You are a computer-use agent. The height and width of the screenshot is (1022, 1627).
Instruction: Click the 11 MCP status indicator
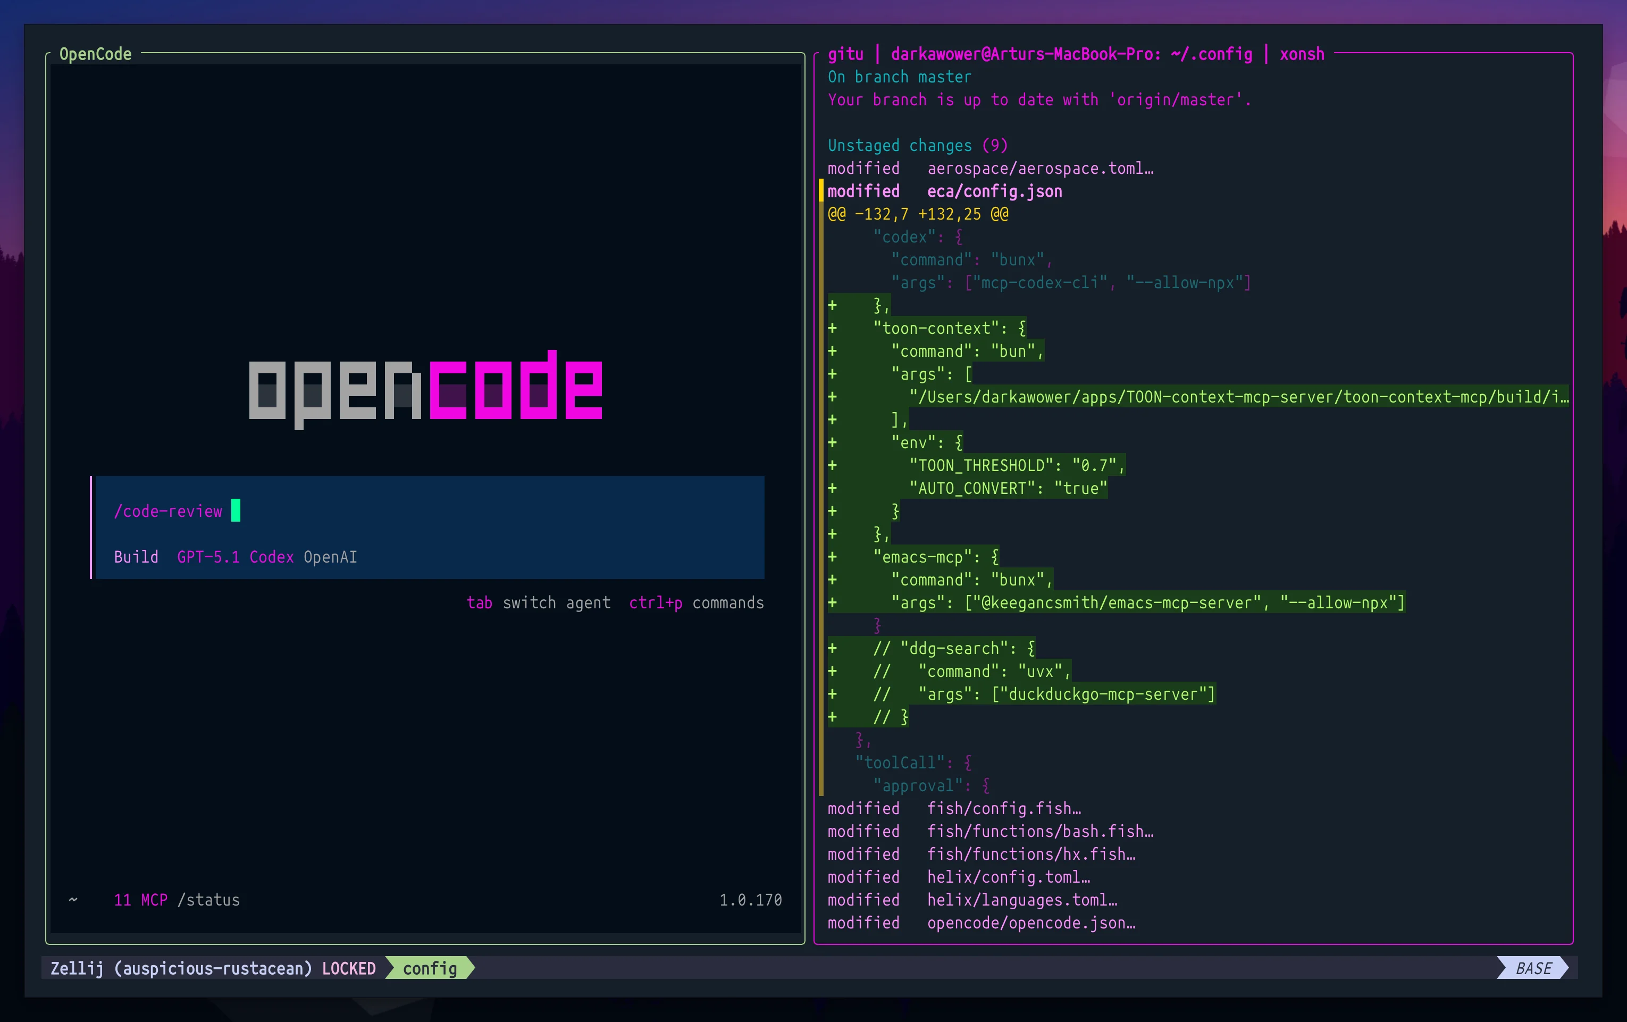pyautogui.click(x=140, y=900)
